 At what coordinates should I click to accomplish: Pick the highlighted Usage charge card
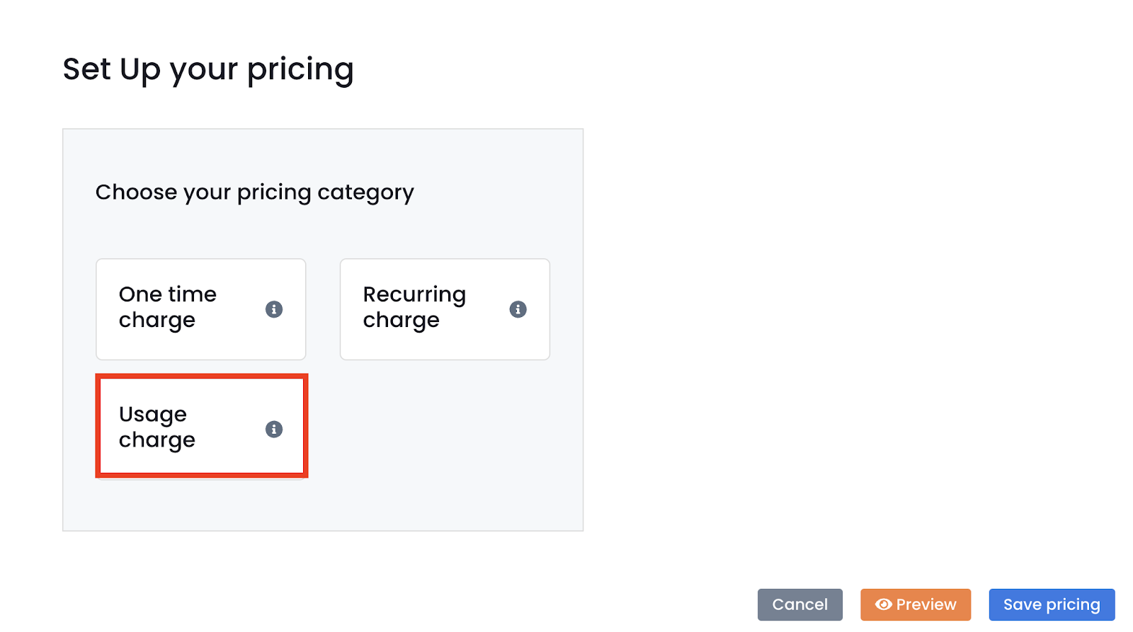pos(202,426)
